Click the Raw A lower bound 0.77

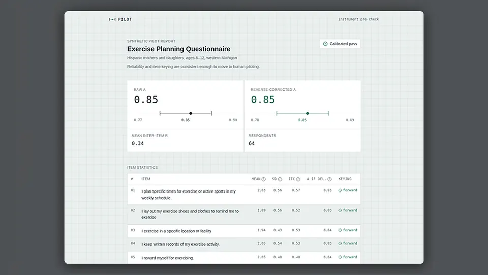coord(138,120)
